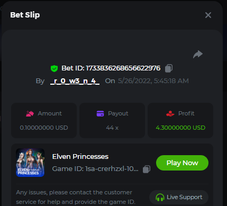227x206 pixels.
Task: Click the 44 x payout value
Action: coord(112,128)
